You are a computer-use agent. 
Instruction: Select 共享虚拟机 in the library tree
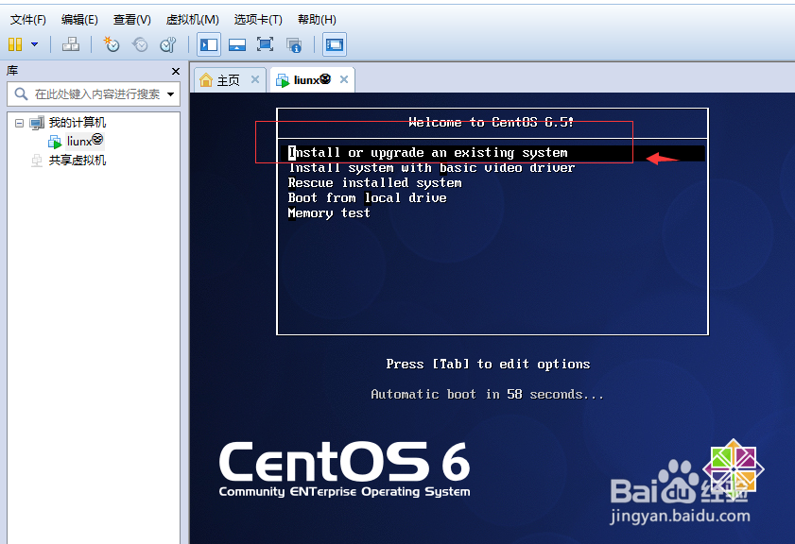(78, 161)
